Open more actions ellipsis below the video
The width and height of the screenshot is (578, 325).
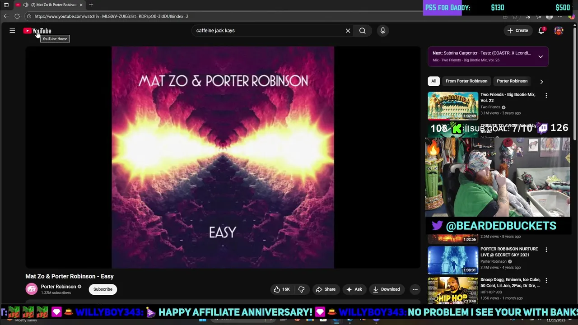(415, 289)
